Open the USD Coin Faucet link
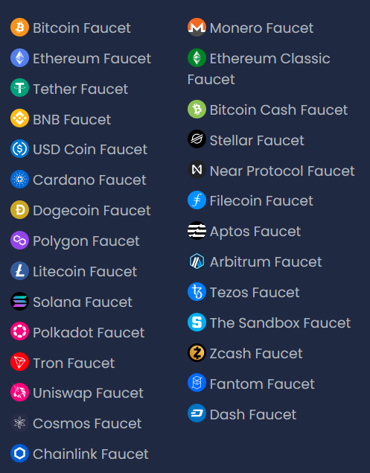Viewport: 370px width, 473px height. (79, 149)
